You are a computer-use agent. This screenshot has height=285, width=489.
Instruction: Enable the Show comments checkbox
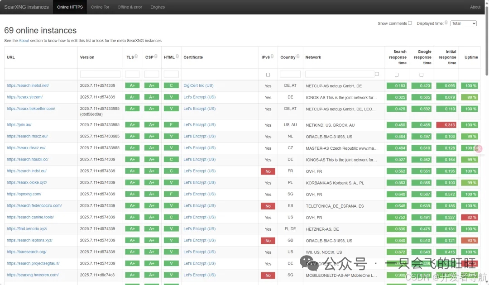[x=410, y=23]
